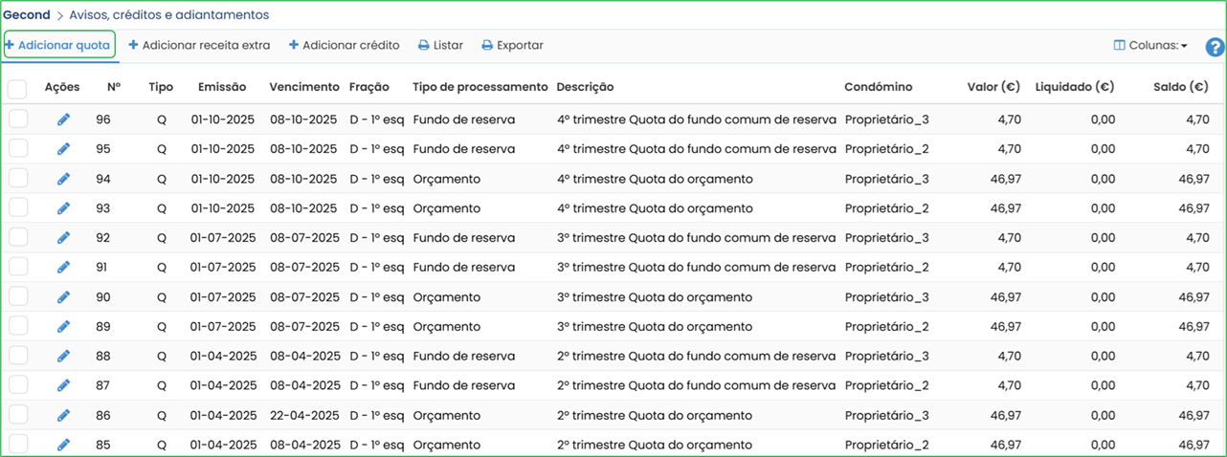Open Avisos, créditos e adiantamentos breadcrumb
Image resolution: width=1227 pixels, height=457 pixels.
pyautogui.click(x=169, y=15)
